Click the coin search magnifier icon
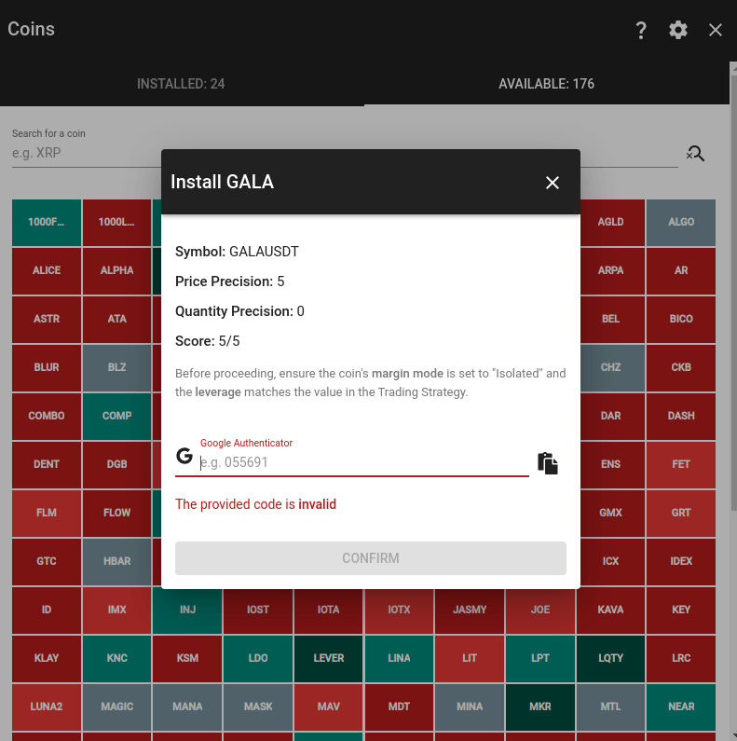Screen dimensions: 737x741 click(695, 154)
